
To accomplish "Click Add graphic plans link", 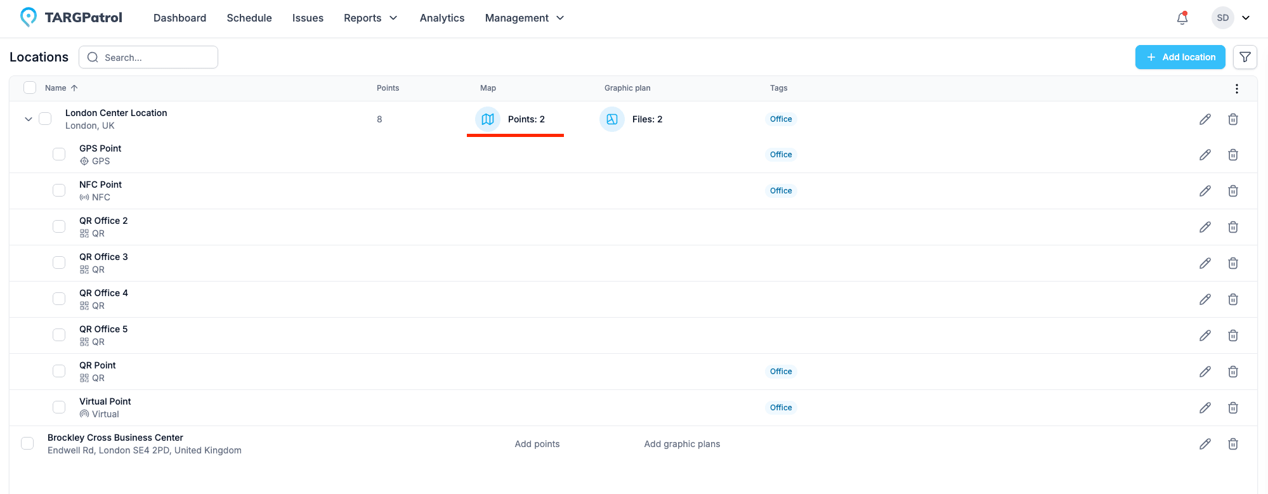I will tap(682, 444).
